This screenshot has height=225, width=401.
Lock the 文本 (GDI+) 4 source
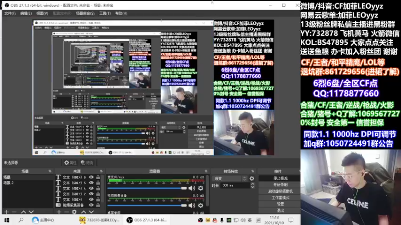[98, 188]
